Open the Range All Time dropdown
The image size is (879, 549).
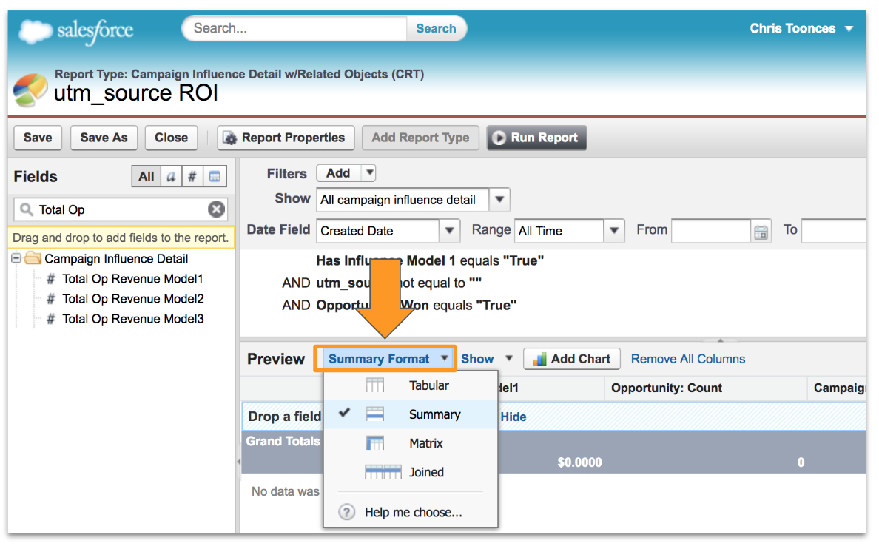(x=614, y=231)
